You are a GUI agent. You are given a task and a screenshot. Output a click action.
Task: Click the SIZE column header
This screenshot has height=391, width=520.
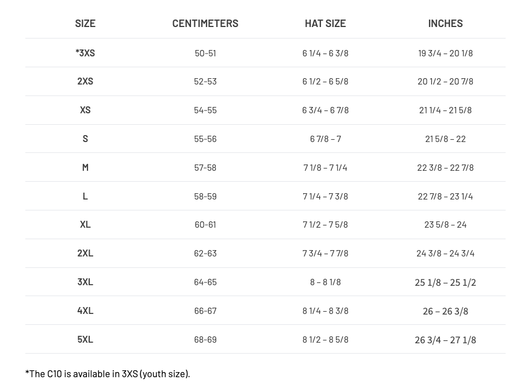pos(85,24)
